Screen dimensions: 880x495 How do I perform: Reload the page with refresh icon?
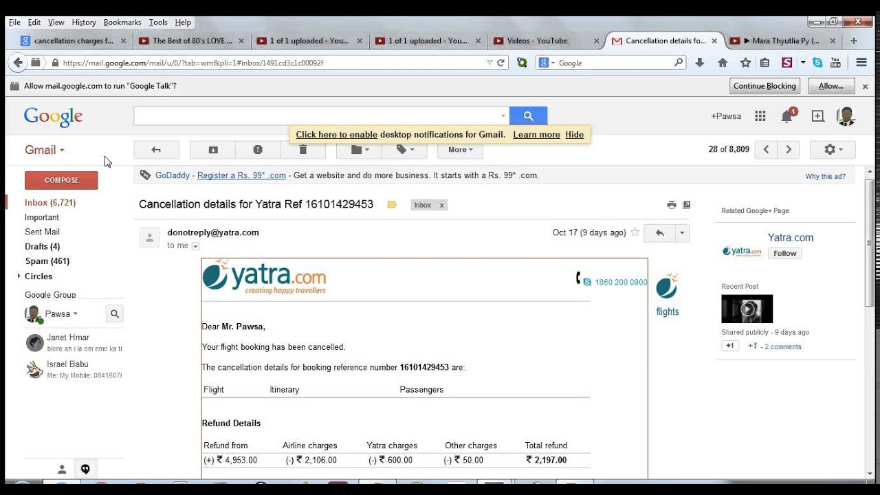[501, 63]
